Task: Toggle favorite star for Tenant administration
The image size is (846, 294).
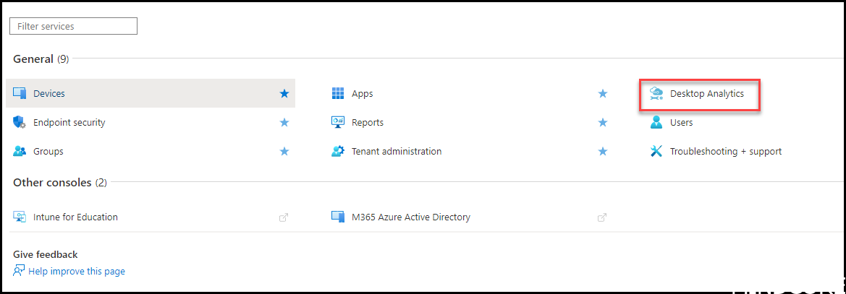Action: pyautogui.click(x=603, y=152)
